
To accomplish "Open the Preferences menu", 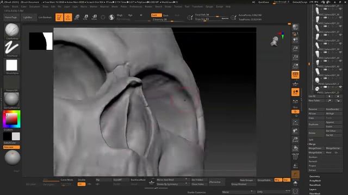I will 136,6.
